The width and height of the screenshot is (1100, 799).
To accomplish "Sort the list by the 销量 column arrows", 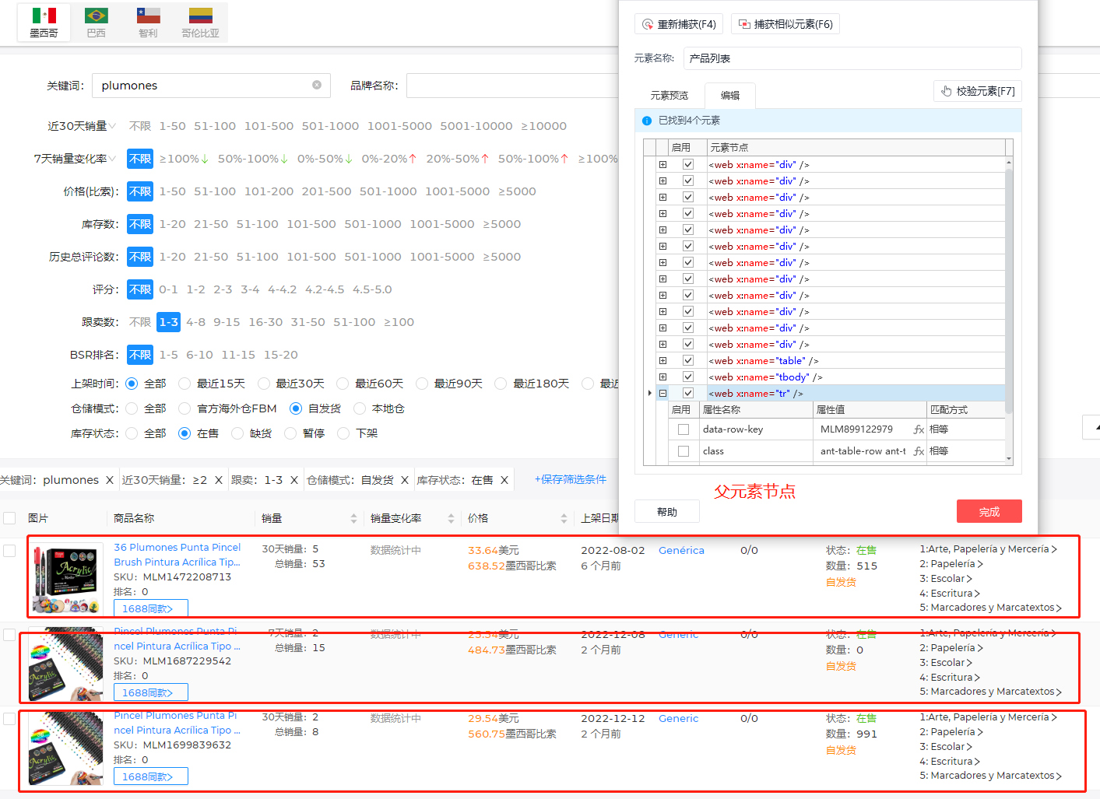I will (x=353, y=518).
